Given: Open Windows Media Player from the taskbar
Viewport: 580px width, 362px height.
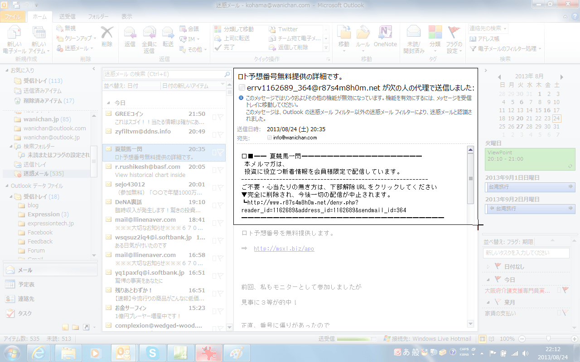Looking at the screenshot, I should coord(95,352).
